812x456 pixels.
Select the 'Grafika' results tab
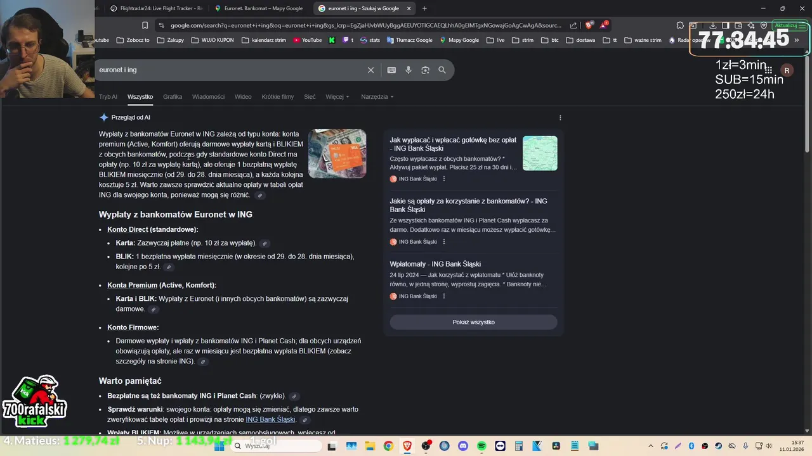pyautogui.click(x=173, y=97)
